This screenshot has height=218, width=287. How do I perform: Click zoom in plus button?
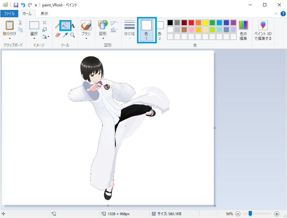coord(276,214)
